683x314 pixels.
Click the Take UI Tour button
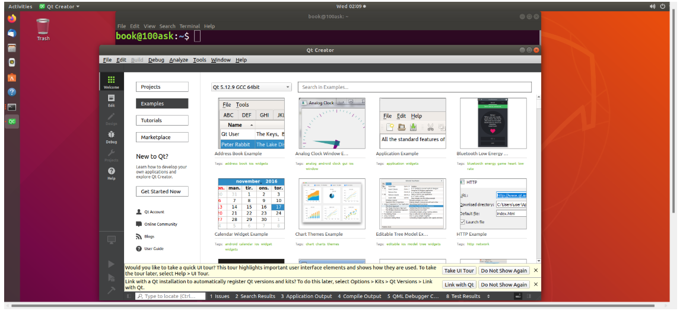(x=459, y=271)
